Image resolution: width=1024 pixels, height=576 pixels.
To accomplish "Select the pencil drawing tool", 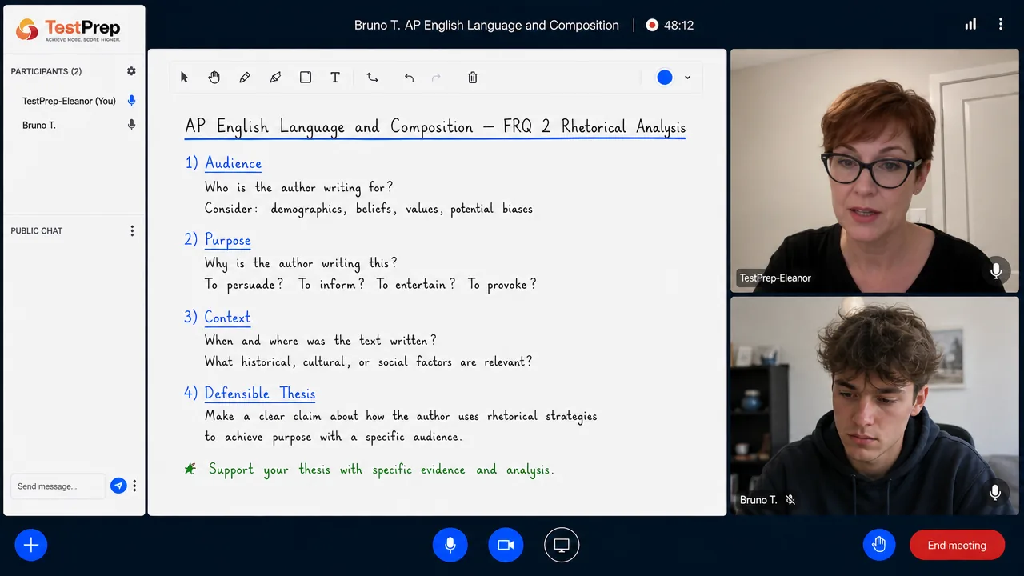I will (x=245, y=78).
